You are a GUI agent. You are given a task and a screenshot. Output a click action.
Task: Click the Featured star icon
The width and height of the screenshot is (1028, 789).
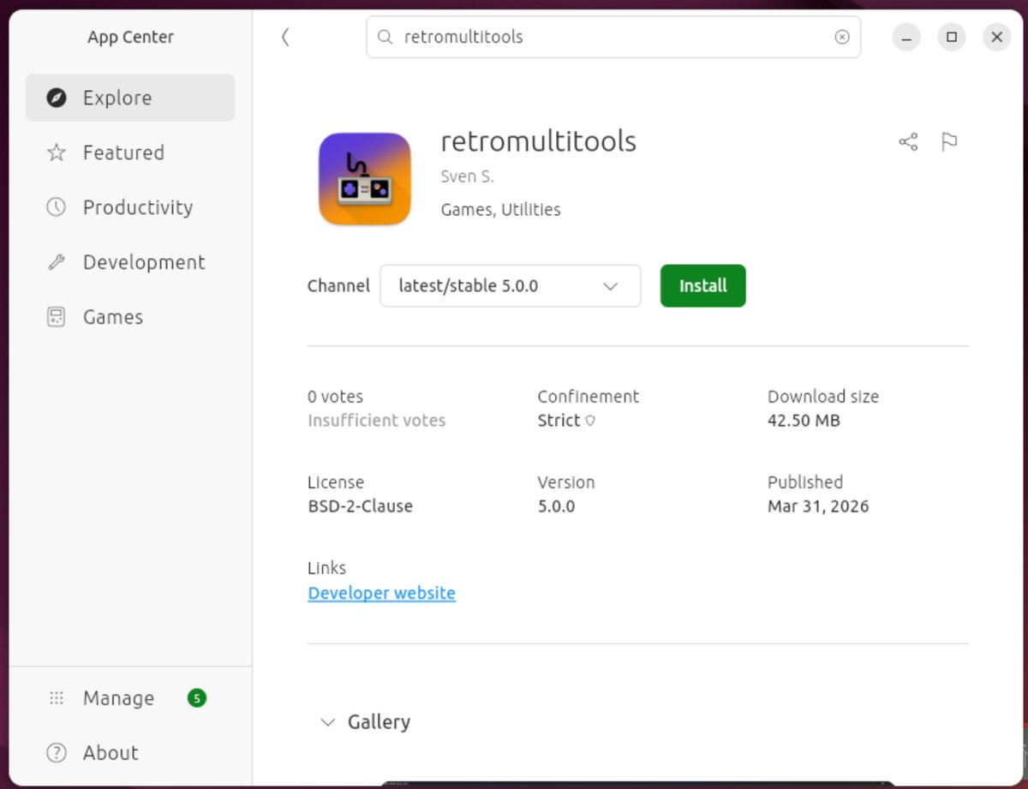click(x=57, y=152)
